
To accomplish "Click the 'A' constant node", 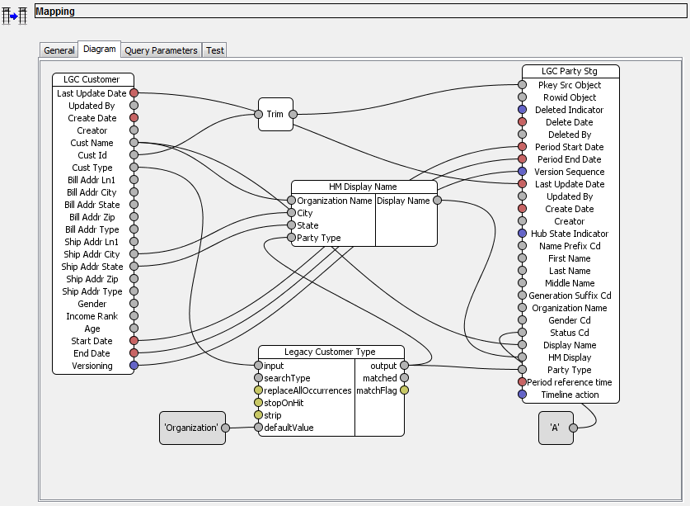I will click(555, 428).
